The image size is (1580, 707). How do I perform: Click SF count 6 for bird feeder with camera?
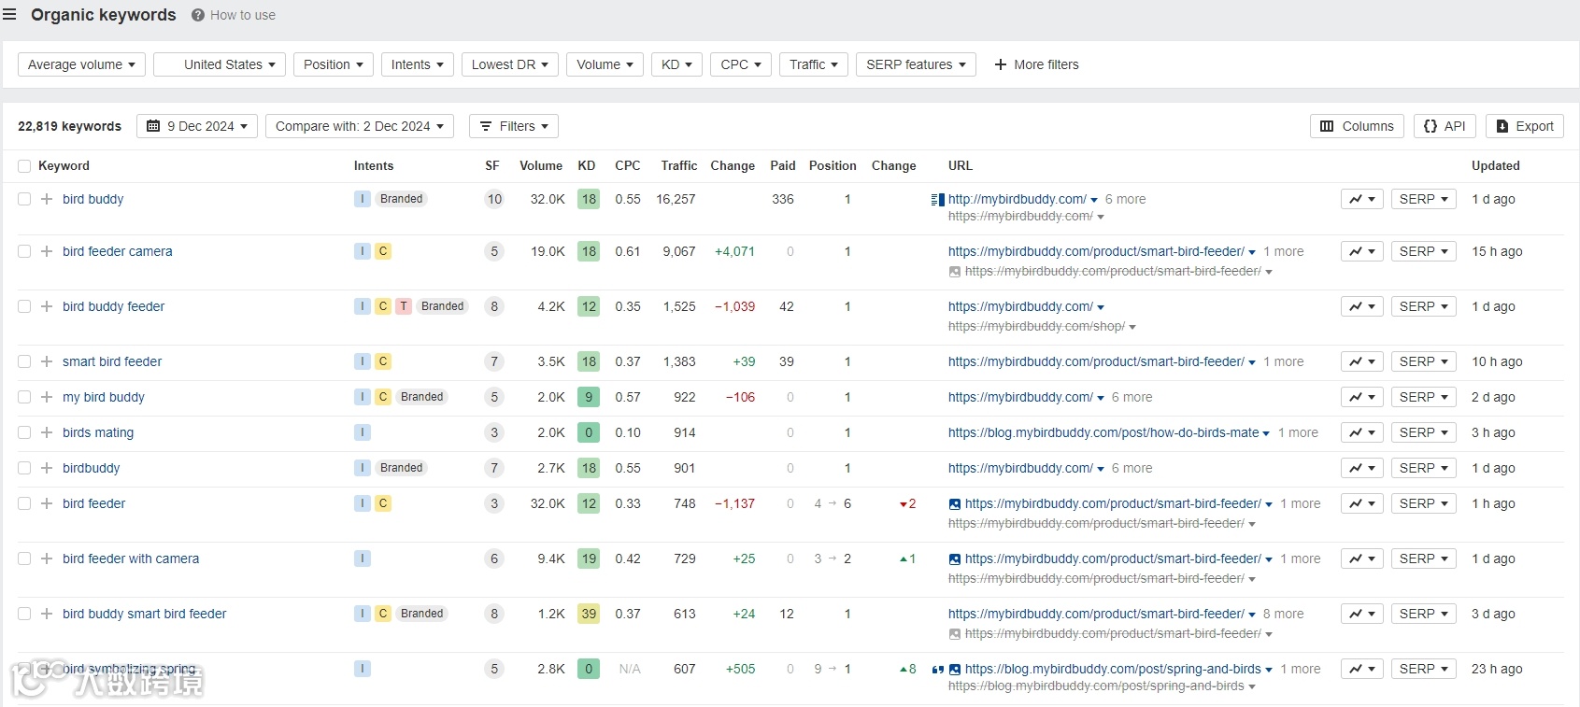494,559
